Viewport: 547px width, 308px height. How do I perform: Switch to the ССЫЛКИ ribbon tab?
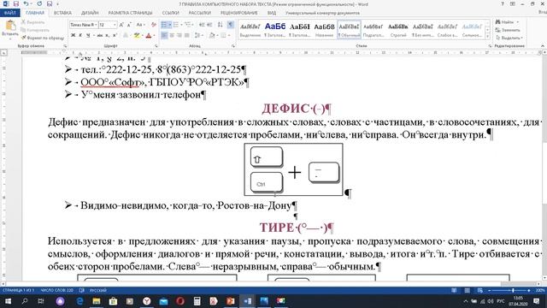pyautogui.click(x=170, y=13)
